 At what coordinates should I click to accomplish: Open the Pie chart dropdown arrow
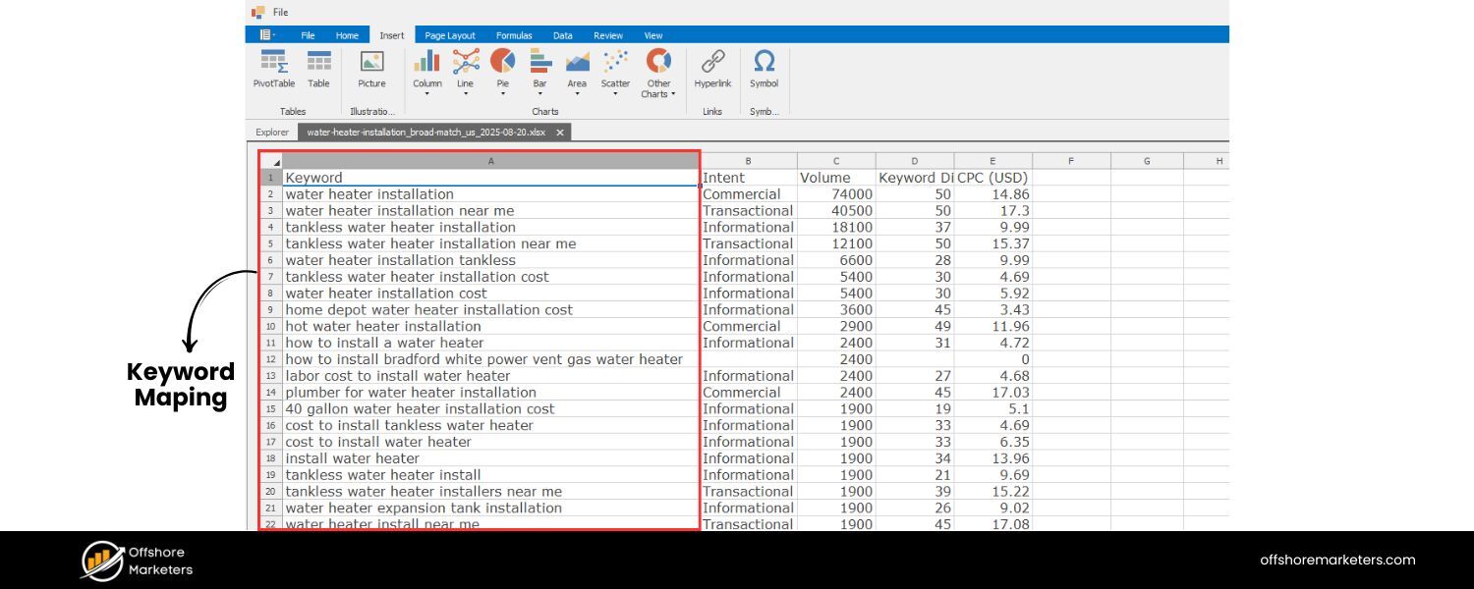pyautogui.click(x=502, y=95)
